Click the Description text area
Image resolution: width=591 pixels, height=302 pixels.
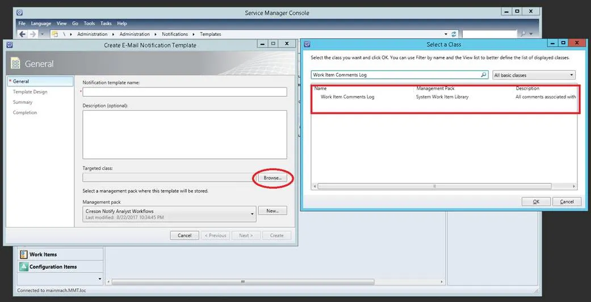coord(185,135)
